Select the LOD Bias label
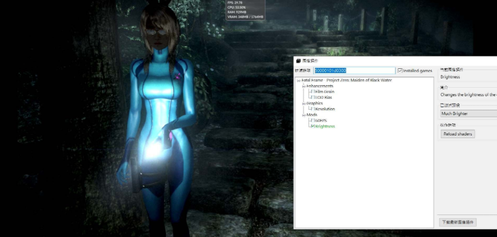This screenshot has height=237, width=497. pos(324,97)
